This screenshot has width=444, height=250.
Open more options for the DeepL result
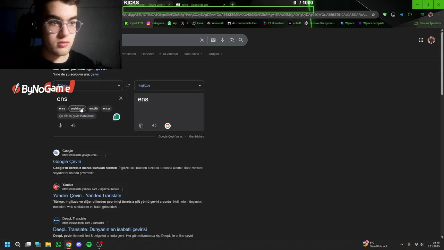tap(108, 223)
